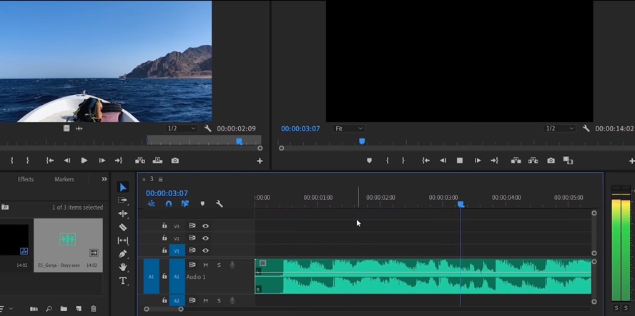This screenshot has height=316, width=635.
Task: Mark In in Program monitor
Action: (387, 160)
